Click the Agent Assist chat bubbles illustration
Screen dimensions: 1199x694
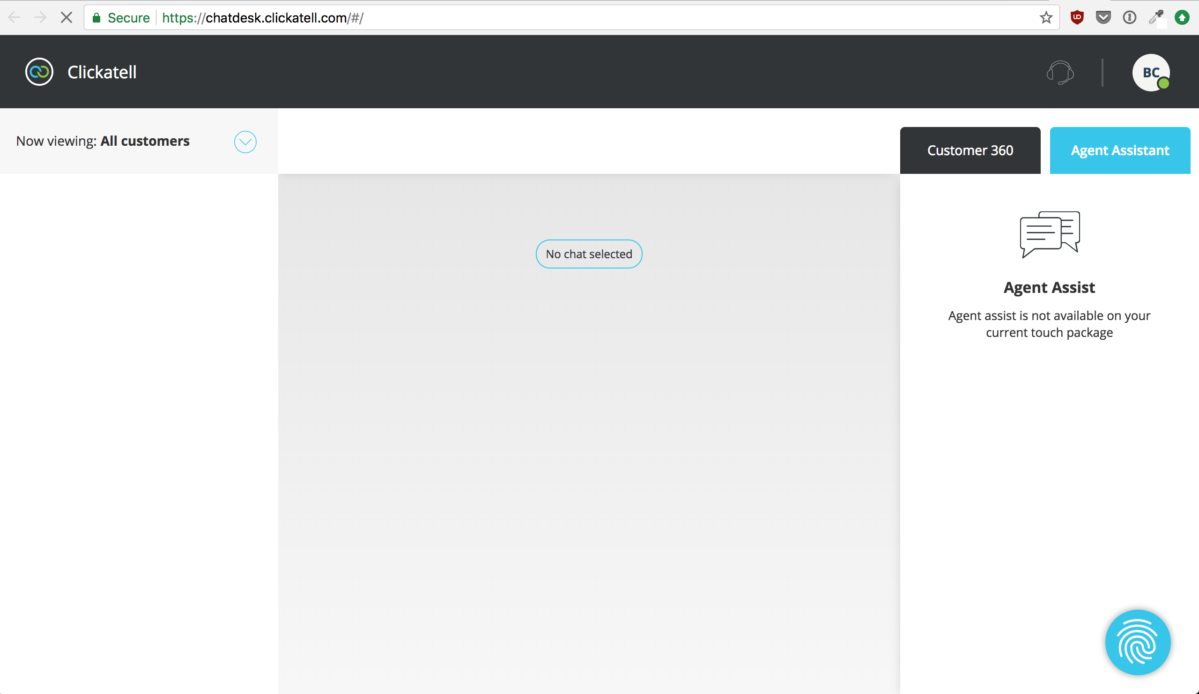(1049, 234)
